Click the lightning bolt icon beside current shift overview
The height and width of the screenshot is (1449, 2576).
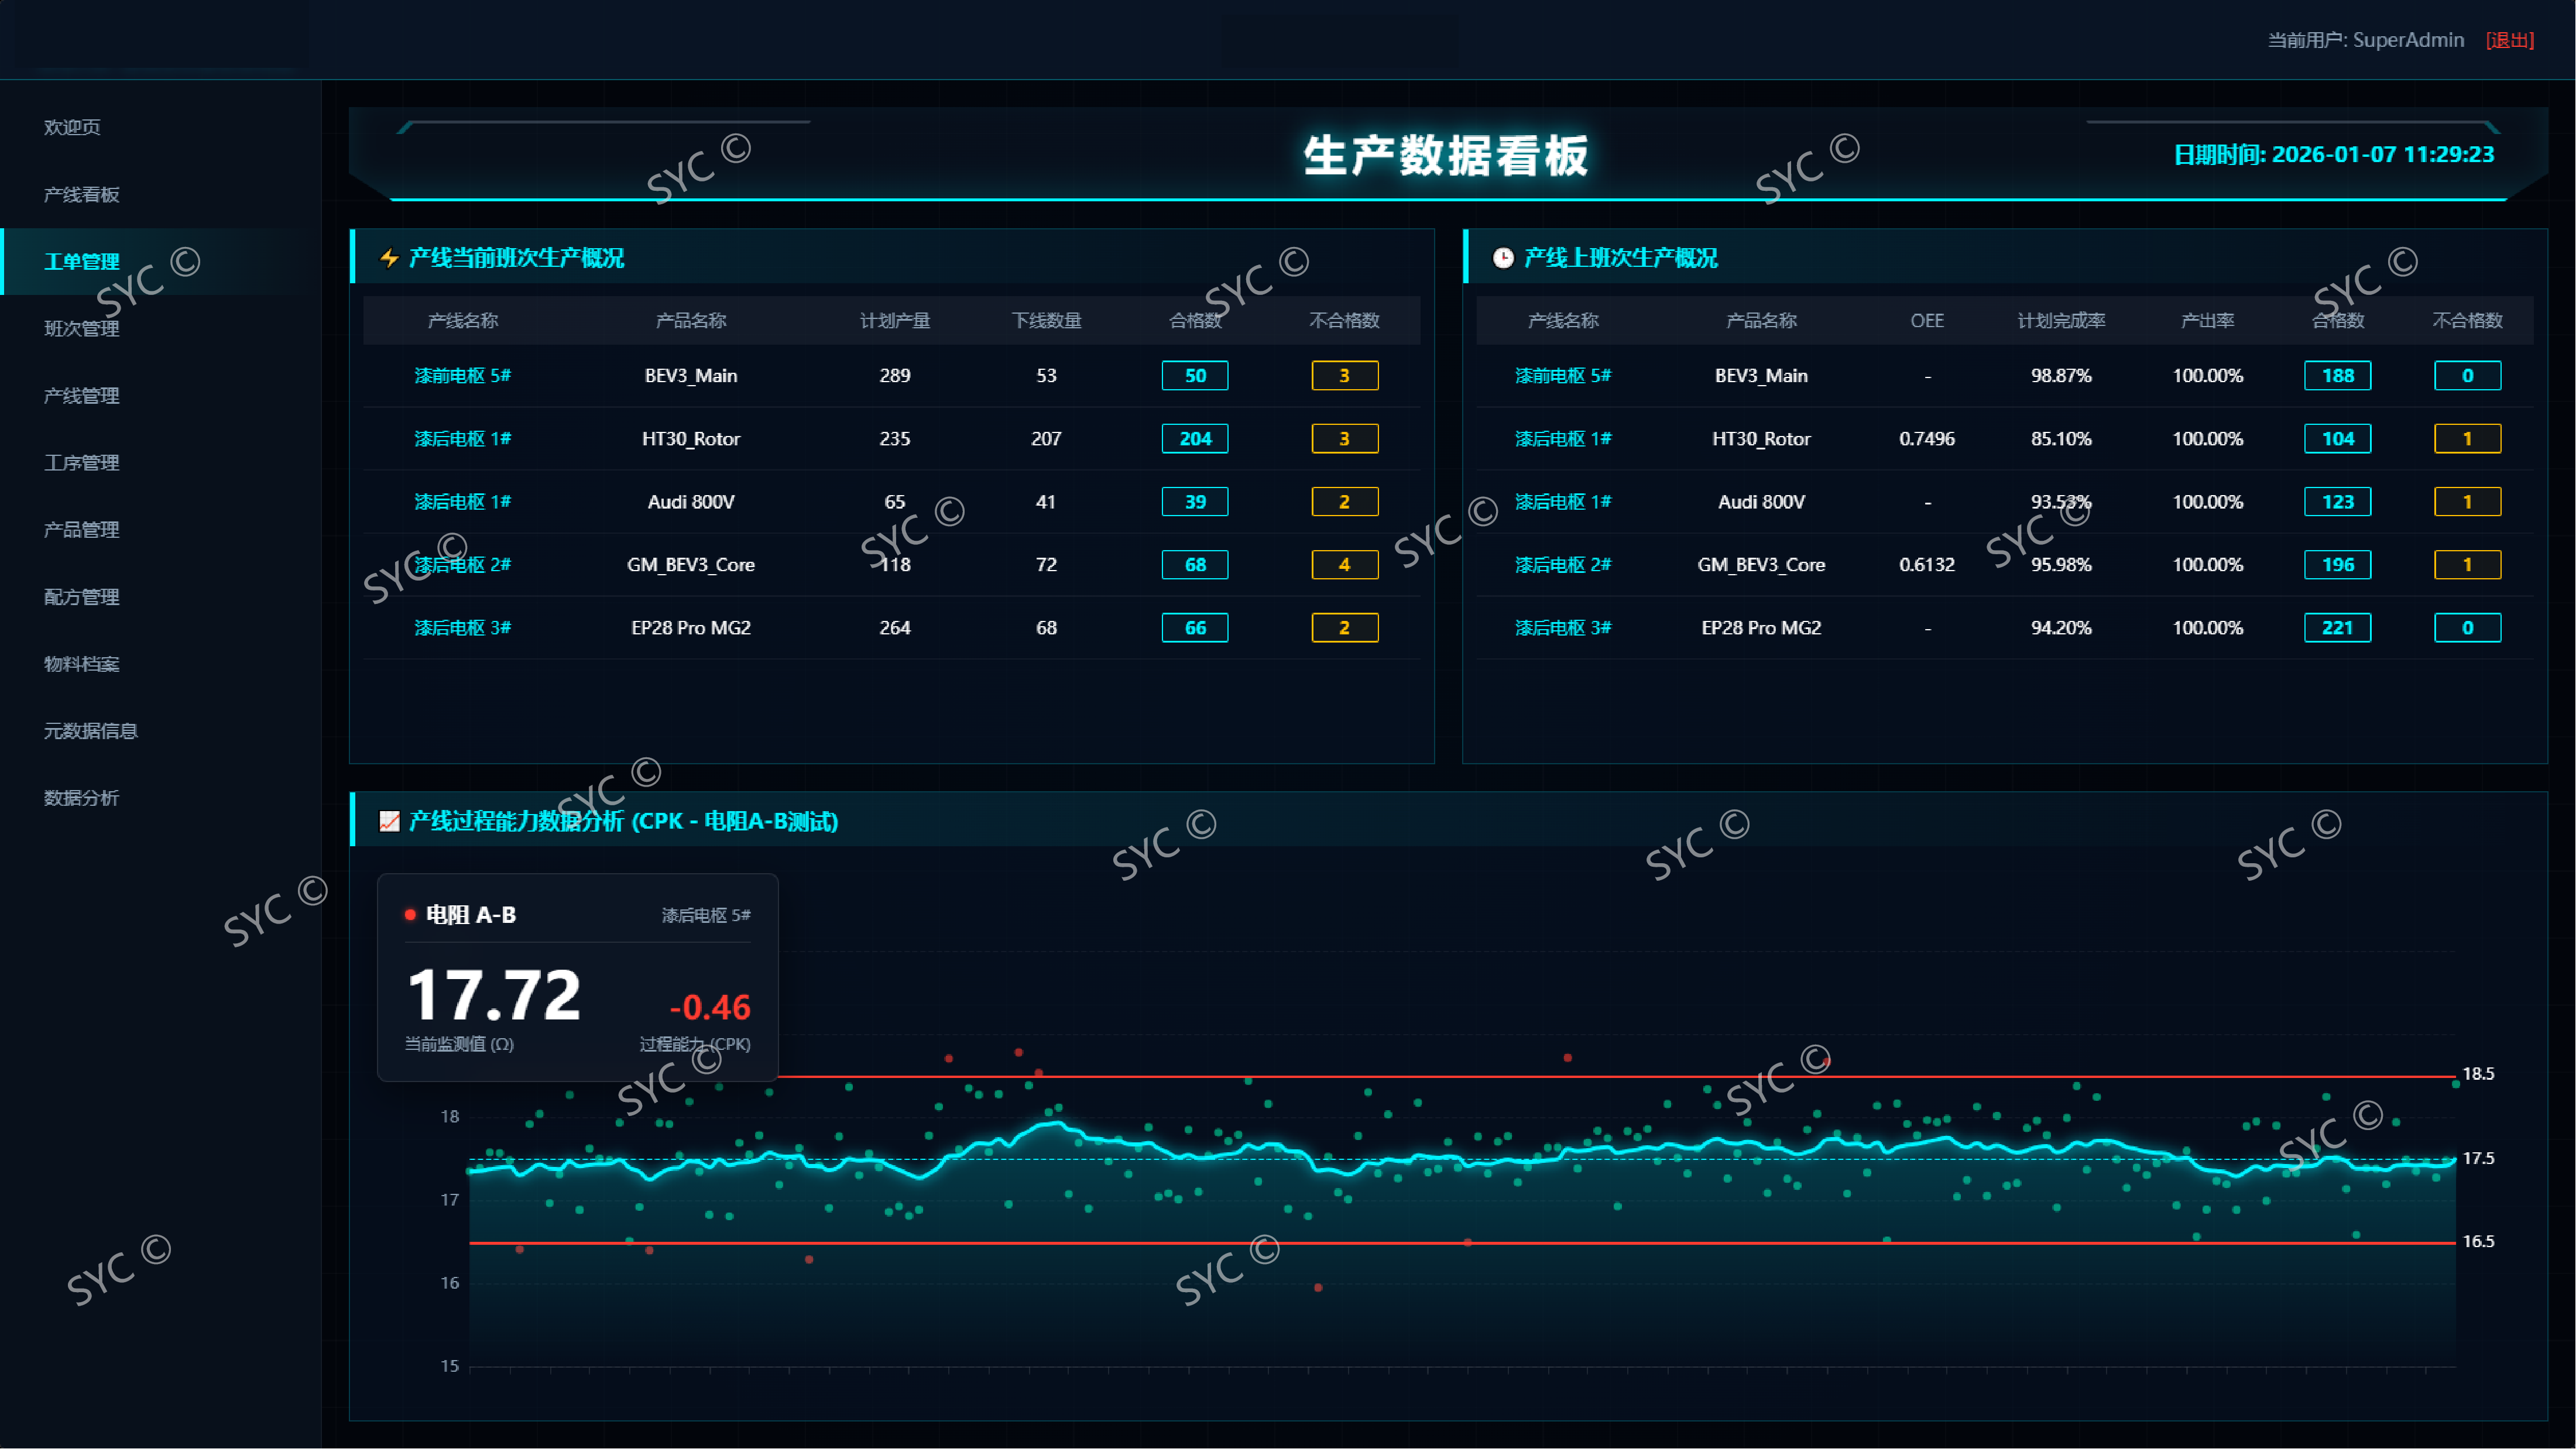pyautogui.click(x=389, y=258)
